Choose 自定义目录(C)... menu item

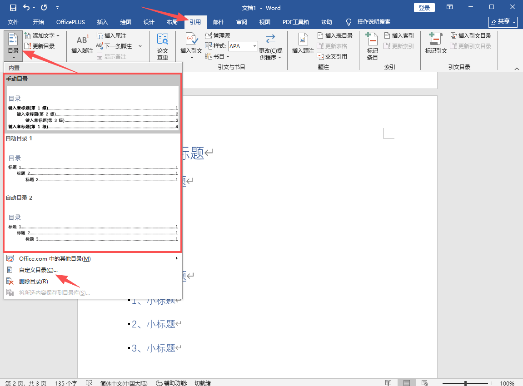point(93,270)
